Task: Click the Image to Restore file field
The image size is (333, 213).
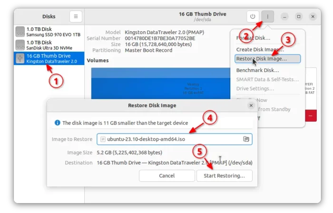Action: point(175,139)
